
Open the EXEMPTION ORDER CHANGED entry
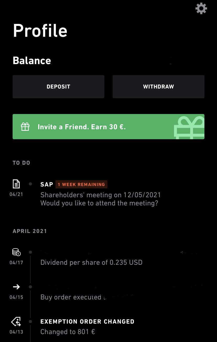point(87,322)
